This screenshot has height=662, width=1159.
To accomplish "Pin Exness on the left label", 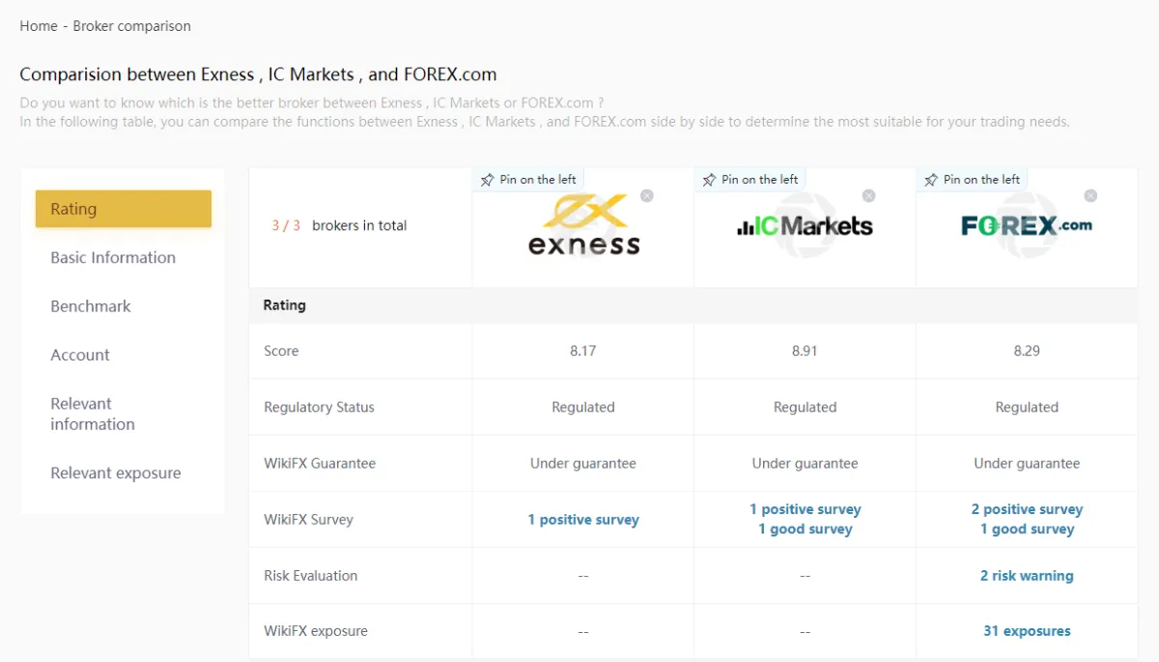I will click(x=538, y=180).
